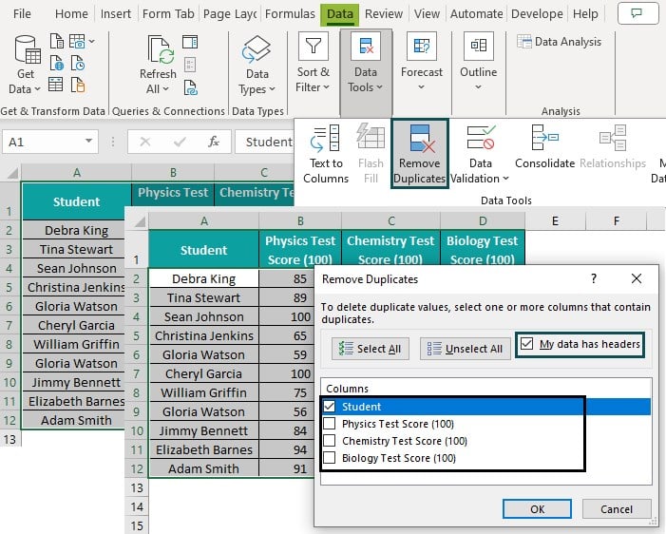Check the Biology Test Score (100) column
The image size is (666, 534).
(x=329, y=458)
